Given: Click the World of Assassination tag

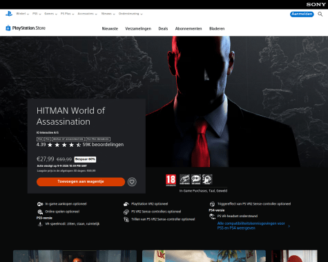Looking at the screenshot, I should [68, 139].
